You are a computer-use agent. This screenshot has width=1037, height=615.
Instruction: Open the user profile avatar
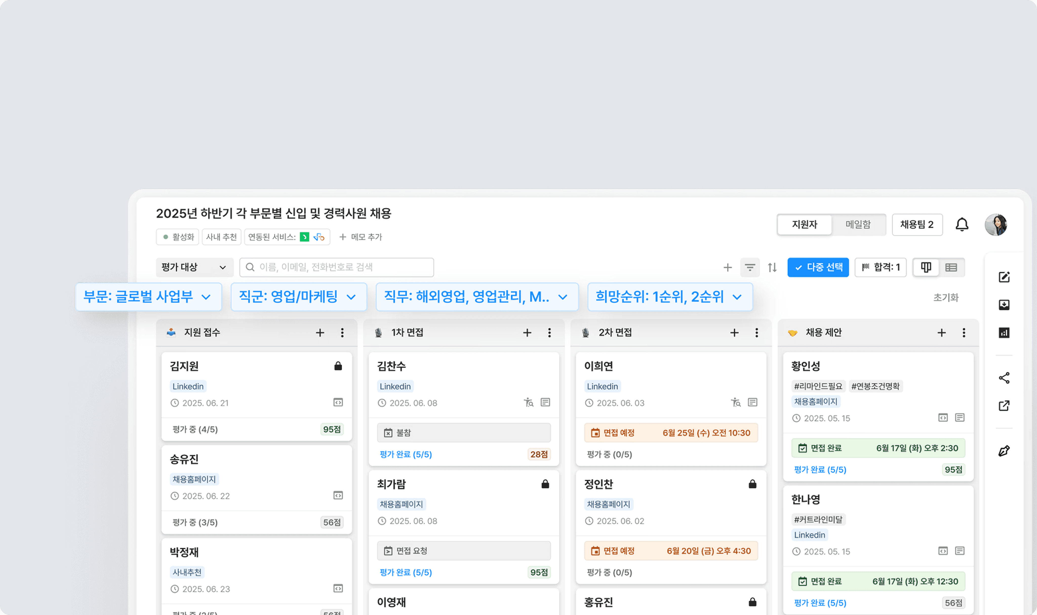coord(995,225)
